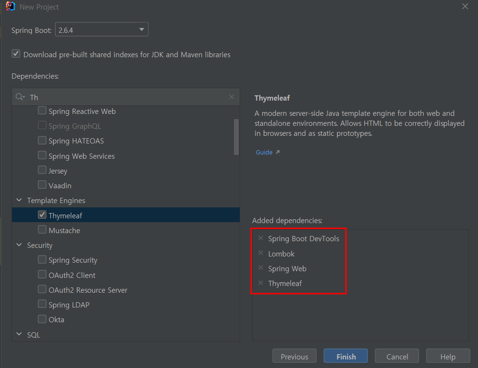Screen dimensions: 478x368
Task: Remove Lombok from added dependencies
Action: click(261, 253)
